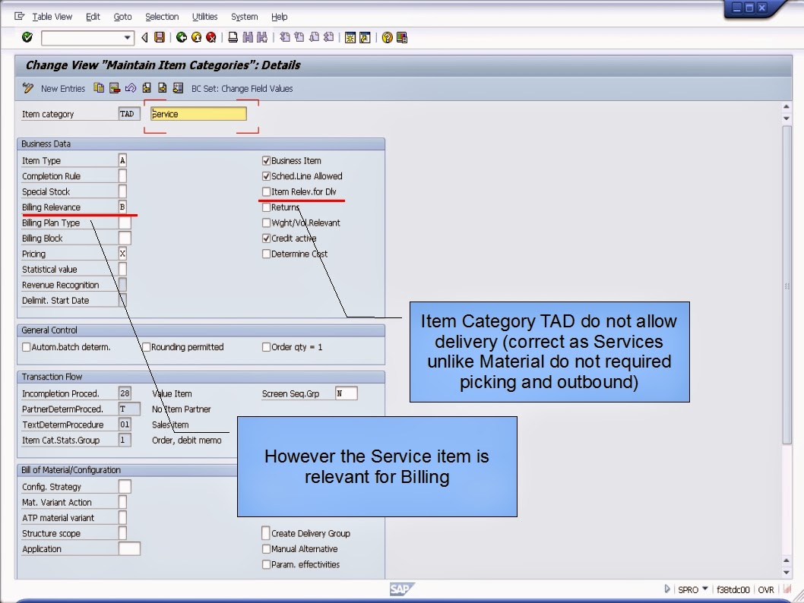Screen dimensions: 804x603
Task: Click the Previous Entry icon
Action: click(x=147, y=88)
